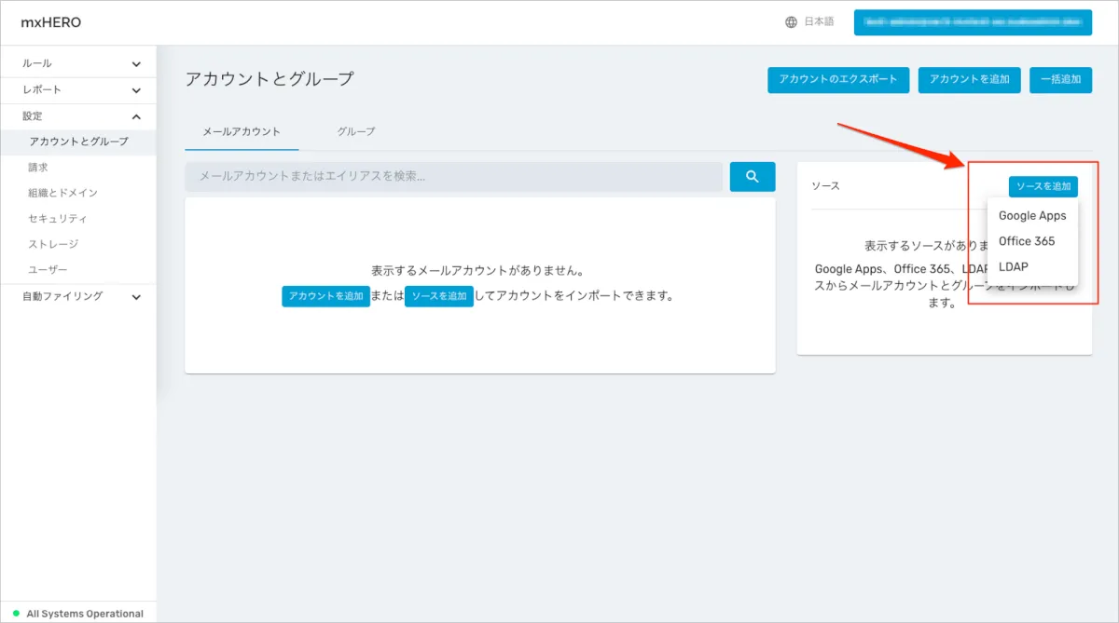Click the アカウントのエクスポート button
1119x623 pixels.
pyautogui.click(x=837, y=79)
